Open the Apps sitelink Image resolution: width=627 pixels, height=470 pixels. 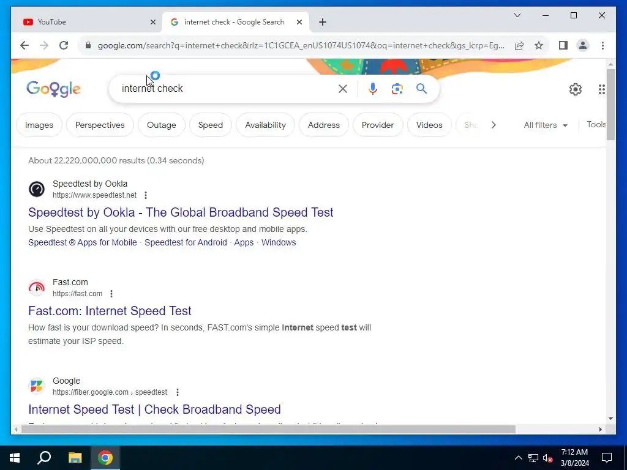[244, 242]
